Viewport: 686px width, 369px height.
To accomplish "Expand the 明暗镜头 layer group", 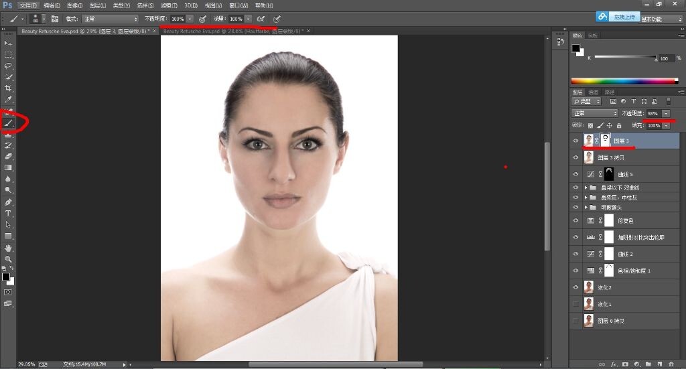I will click(x=586, y=207).
